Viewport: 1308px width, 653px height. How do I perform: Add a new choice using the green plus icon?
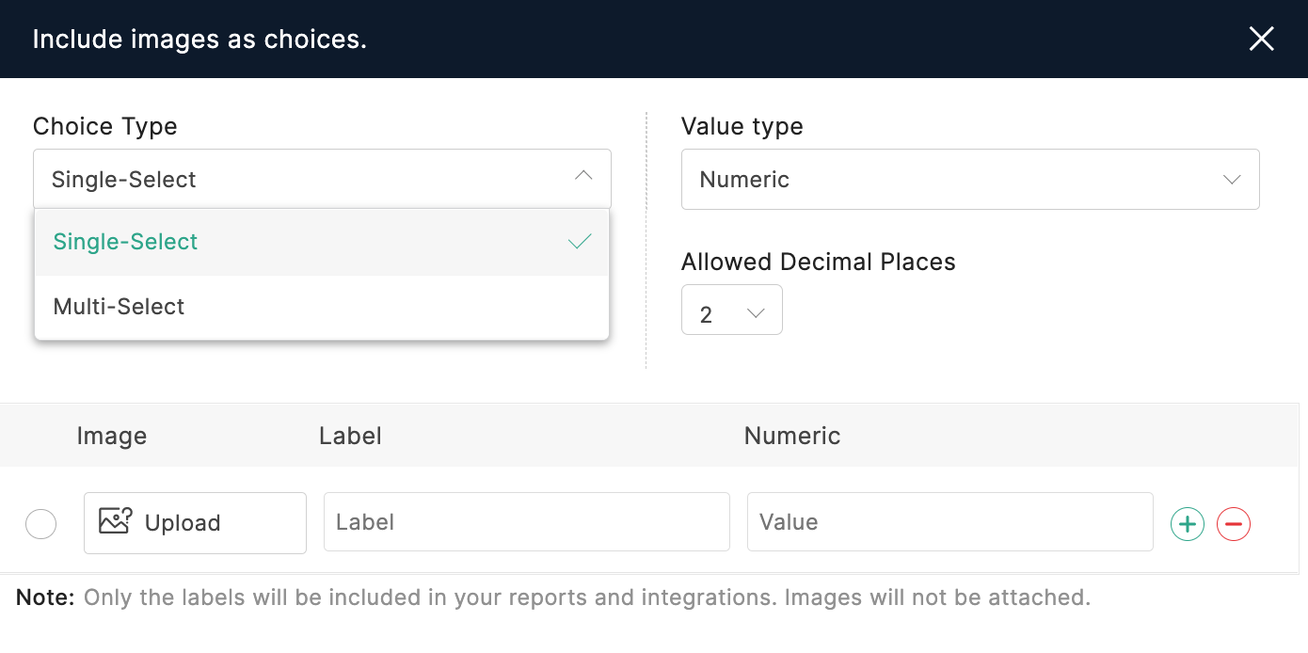[1187, 523]
